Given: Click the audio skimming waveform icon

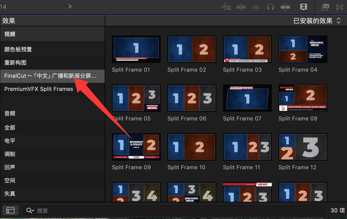Looking at the screenshot, I should 256,7.
